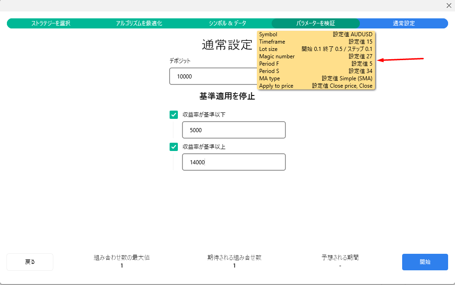The image size is (455, 285).
Task: Click the 戻る button
Action: (30, 262)
